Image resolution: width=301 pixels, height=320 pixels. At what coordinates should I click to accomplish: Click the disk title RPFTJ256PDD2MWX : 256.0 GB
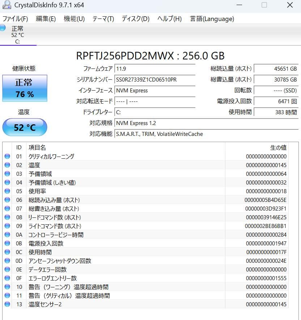click(x=150, y=56)
